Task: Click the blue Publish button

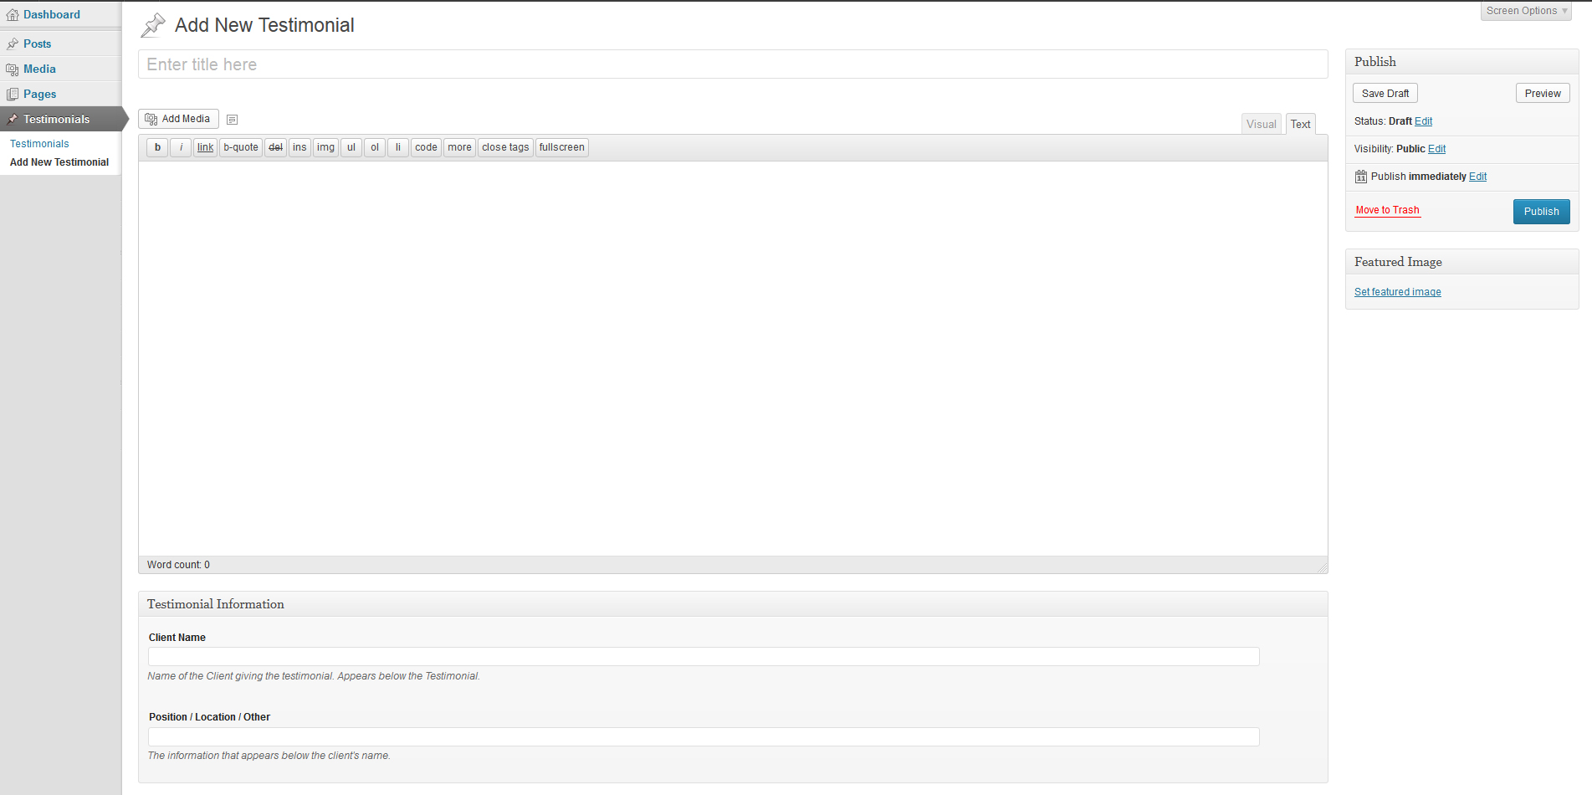Action: pos(1541,212)
